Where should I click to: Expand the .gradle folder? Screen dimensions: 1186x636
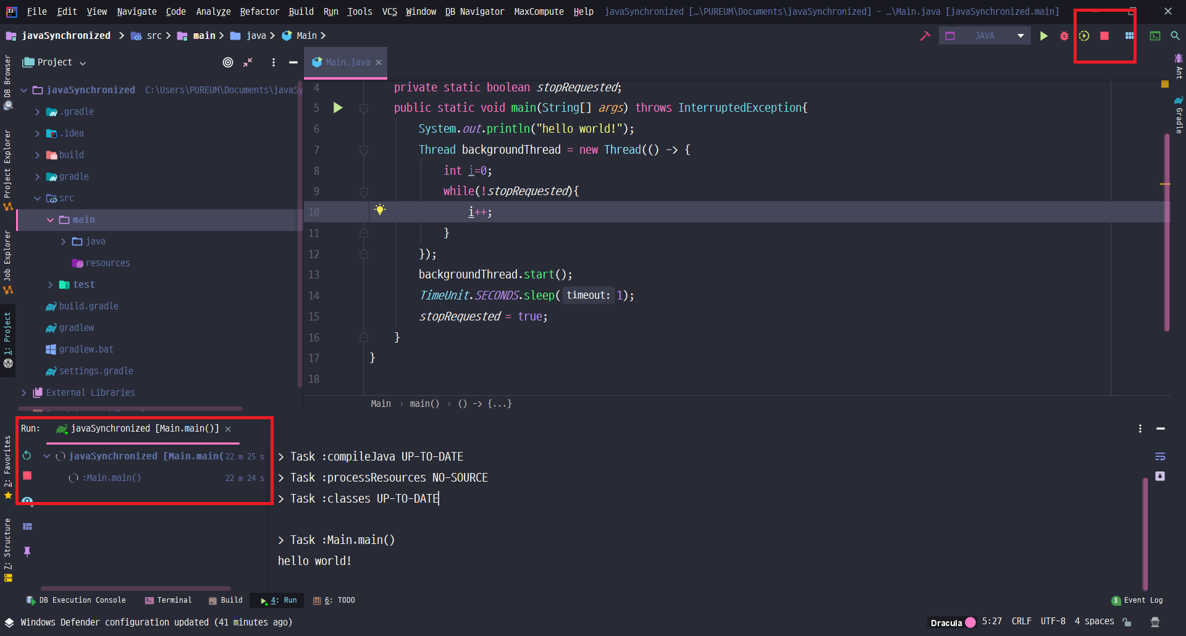[x=37, y=112]
